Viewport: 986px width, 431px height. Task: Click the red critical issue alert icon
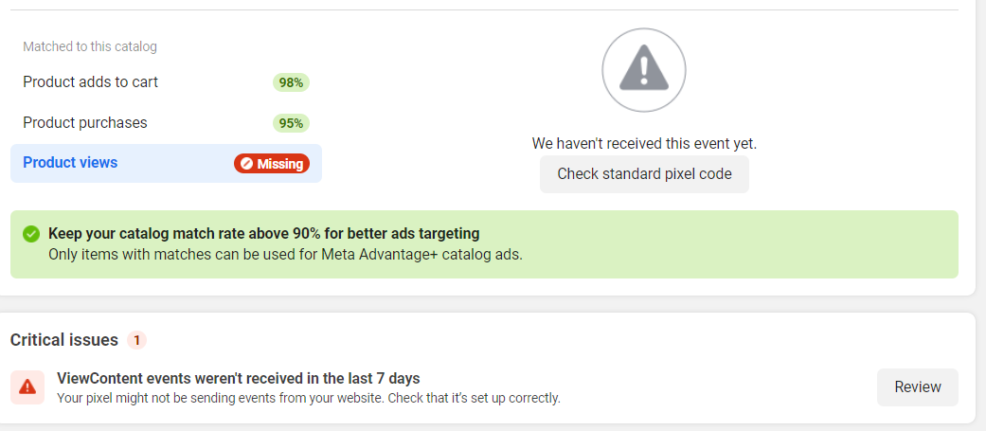point(27,387)
